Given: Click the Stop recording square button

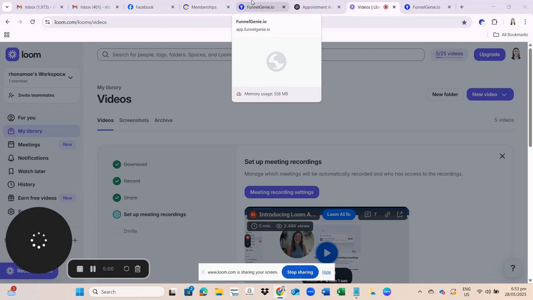Looking at the screenshot, I should point(80,269).
